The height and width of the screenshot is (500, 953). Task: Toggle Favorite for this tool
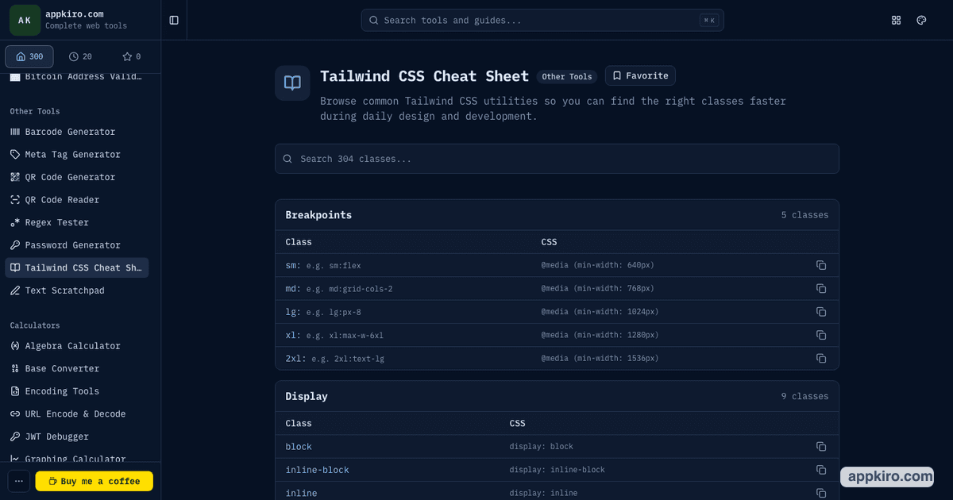pos(640,75)
